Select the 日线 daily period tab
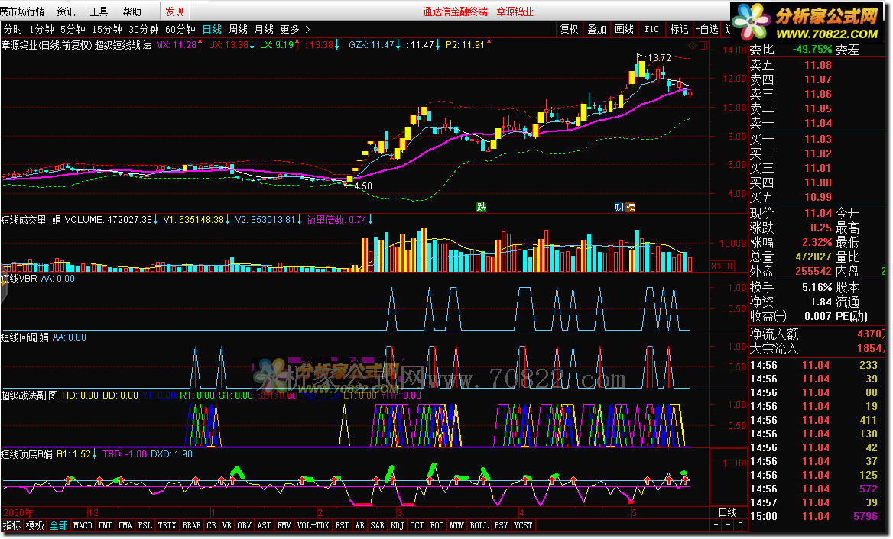The width and height of the screenshot is (893, 539). 212,29
